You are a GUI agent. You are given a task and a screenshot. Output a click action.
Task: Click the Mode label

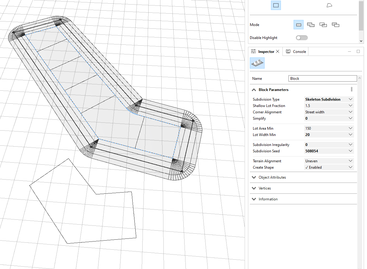pyautogui.click(x=254, y=25)
